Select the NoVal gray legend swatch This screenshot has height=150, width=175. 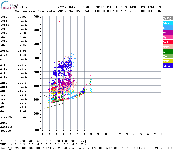point(168,18)
